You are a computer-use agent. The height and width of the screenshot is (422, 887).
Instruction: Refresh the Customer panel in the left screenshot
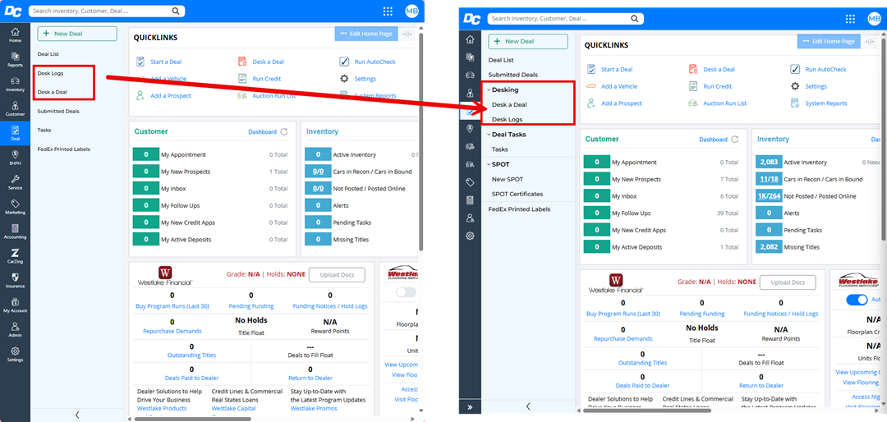(284, 132)
